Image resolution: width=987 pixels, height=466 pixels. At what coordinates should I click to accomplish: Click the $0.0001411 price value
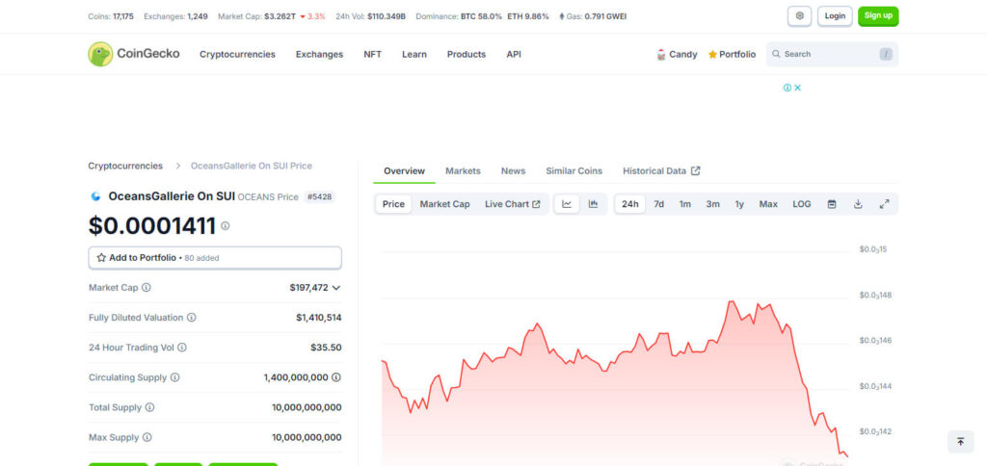152,225
